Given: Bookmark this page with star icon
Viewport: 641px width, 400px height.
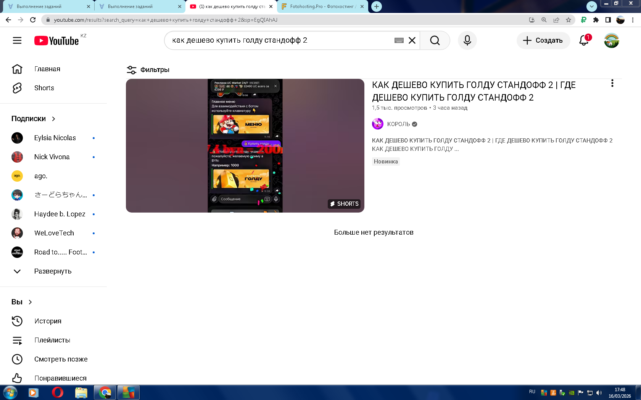Looking at the screenshot, I should point(569,20).
